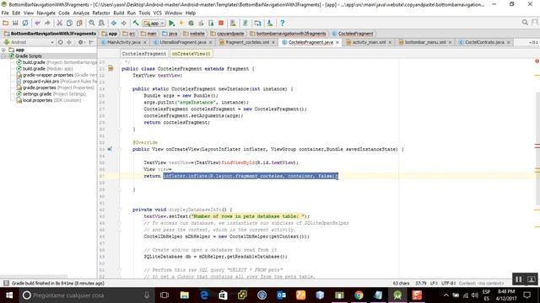
Task: Click the src folder breadcrumb
Action: tap(129, 34)
